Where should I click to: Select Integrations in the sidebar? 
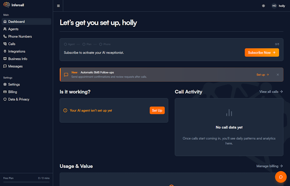point(17,51)
